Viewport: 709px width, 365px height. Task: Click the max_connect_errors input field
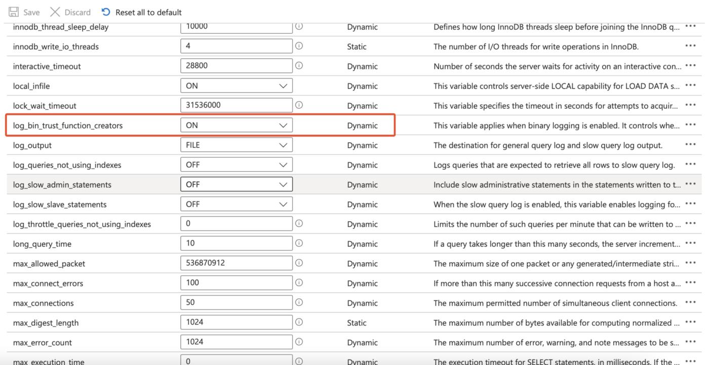click(236, 283)
